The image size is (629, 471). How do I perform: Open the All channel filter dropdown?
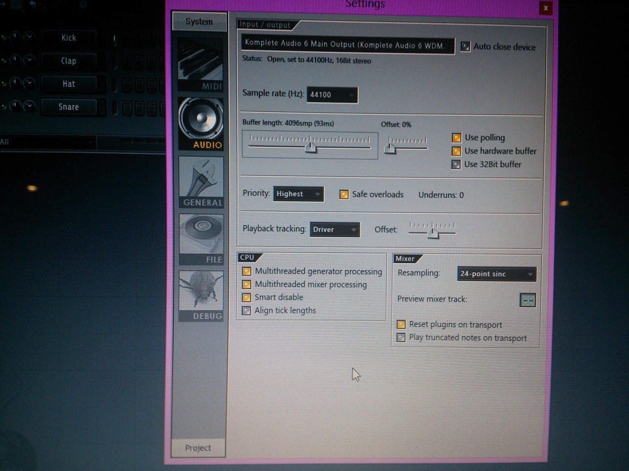(x=47, y=142)
